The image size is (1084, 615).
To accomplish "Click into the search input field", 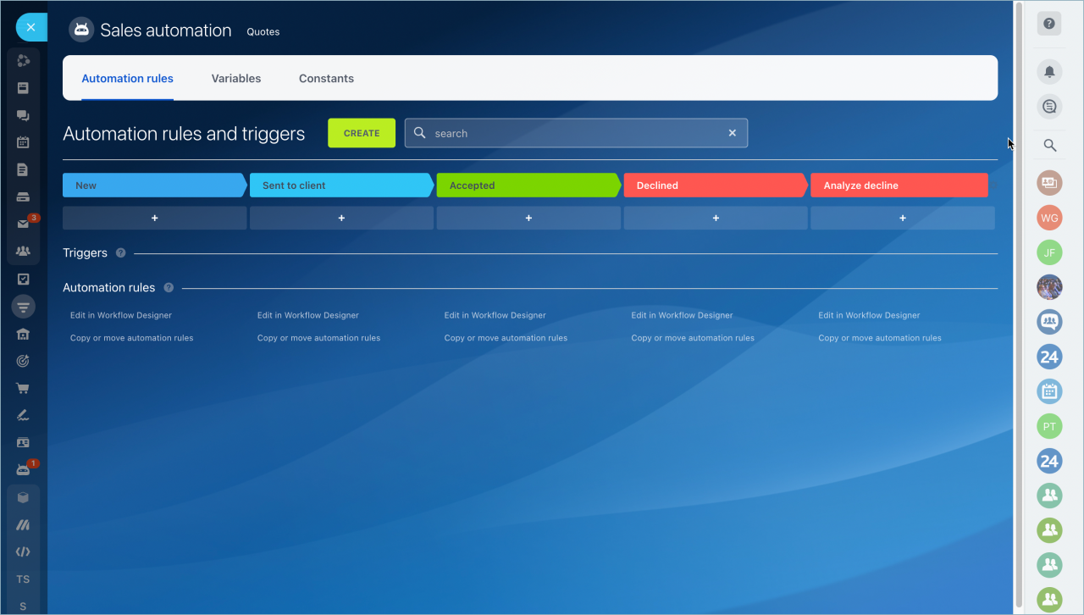I will [x=576, y=133].
